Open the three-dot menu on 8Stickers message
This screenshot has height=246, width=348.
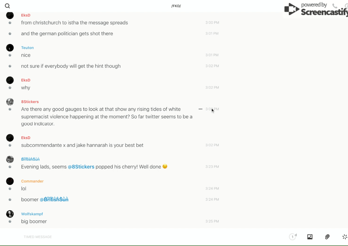(200, 109)
